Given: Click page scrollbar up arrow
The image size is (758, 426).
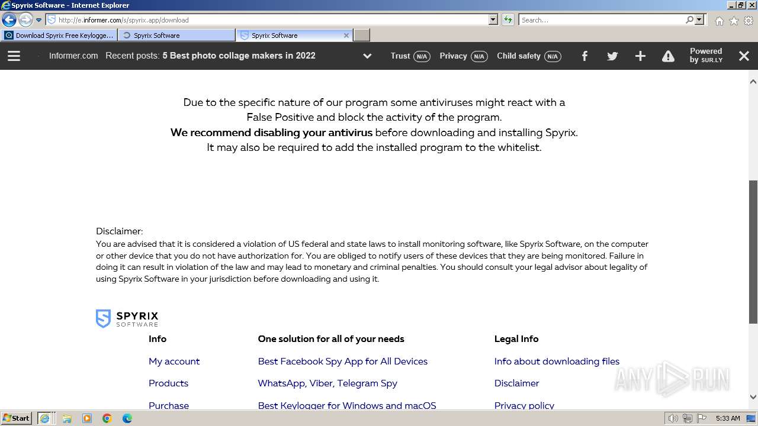Looking at the screenshot, I should tap(753, 81).
